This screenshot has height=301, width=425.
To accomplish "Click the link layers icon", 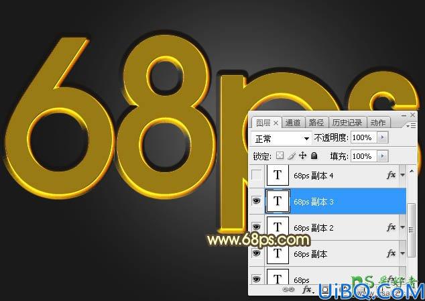I will click(288, 290).
